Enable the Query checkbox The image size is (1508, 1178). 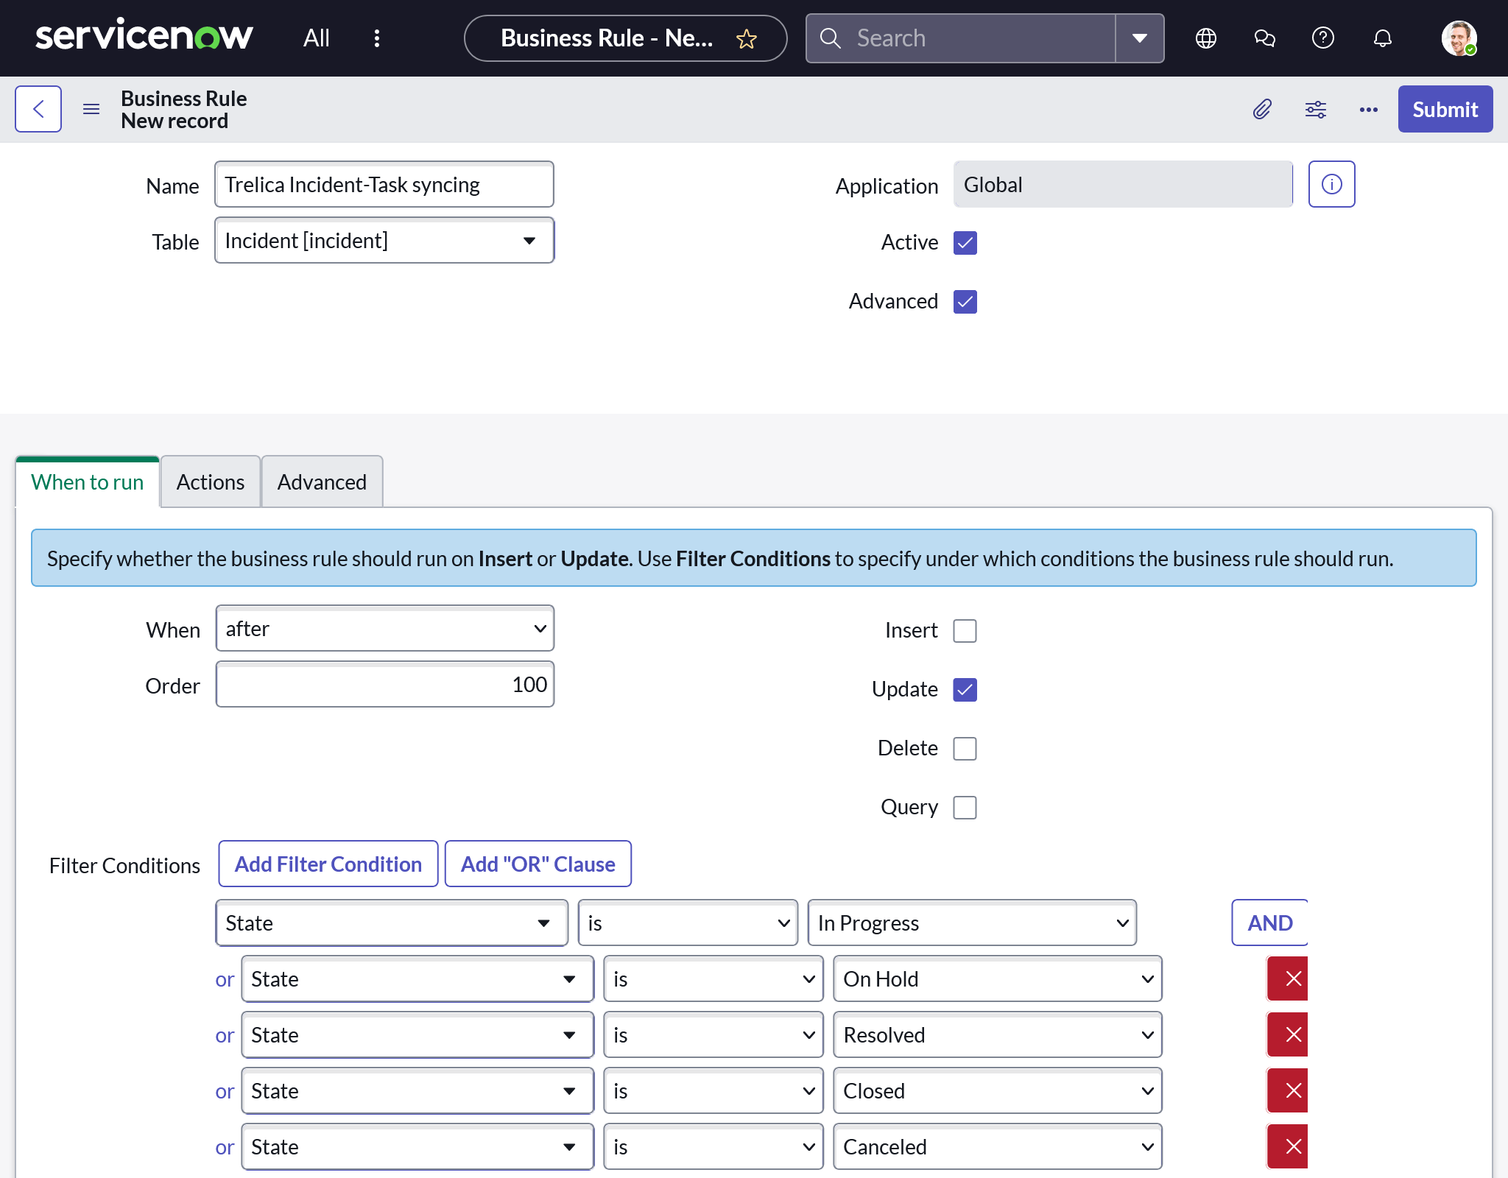point(965,807)
